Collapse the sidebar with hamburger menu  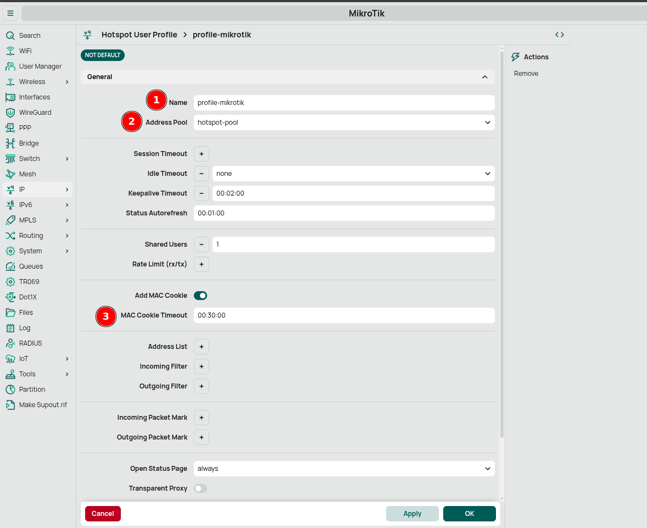(x=10, y=13)
